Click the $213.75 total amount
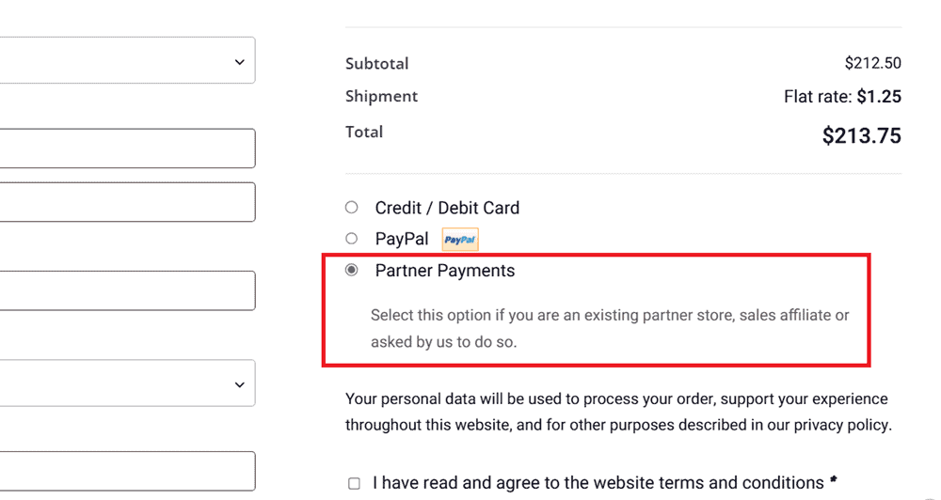 point(861,136)
